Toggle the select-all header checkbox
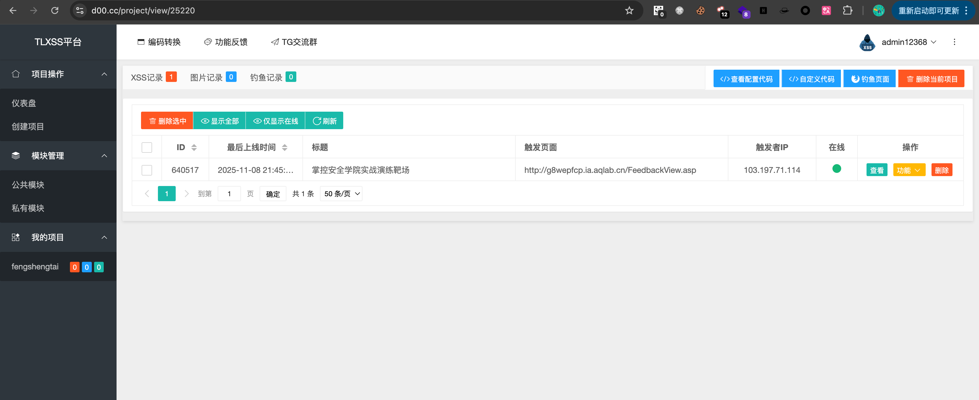Viewport: 979px width, 400px height. coord(147,148)
